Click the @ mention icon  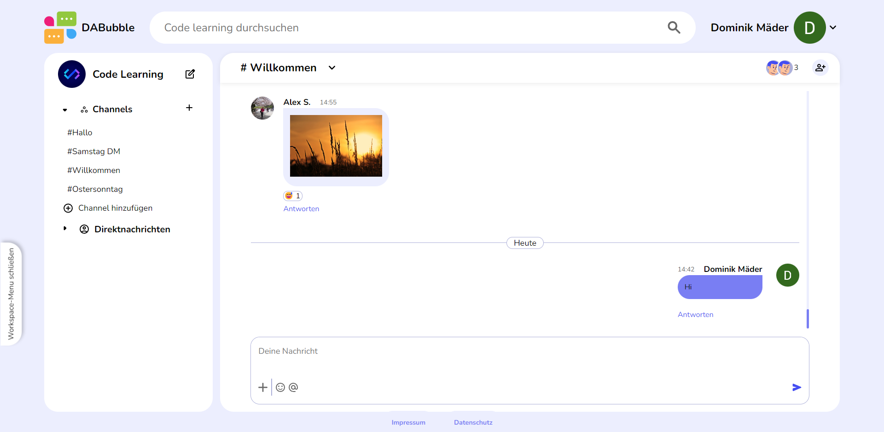(x=293, y=387)
